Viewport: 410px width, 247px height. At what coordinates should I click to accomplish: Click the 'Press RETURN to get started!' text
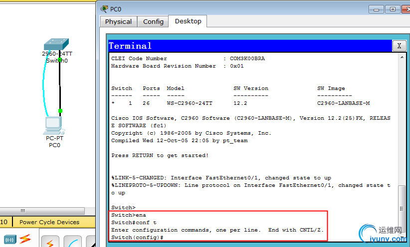[x=160, y=156]
